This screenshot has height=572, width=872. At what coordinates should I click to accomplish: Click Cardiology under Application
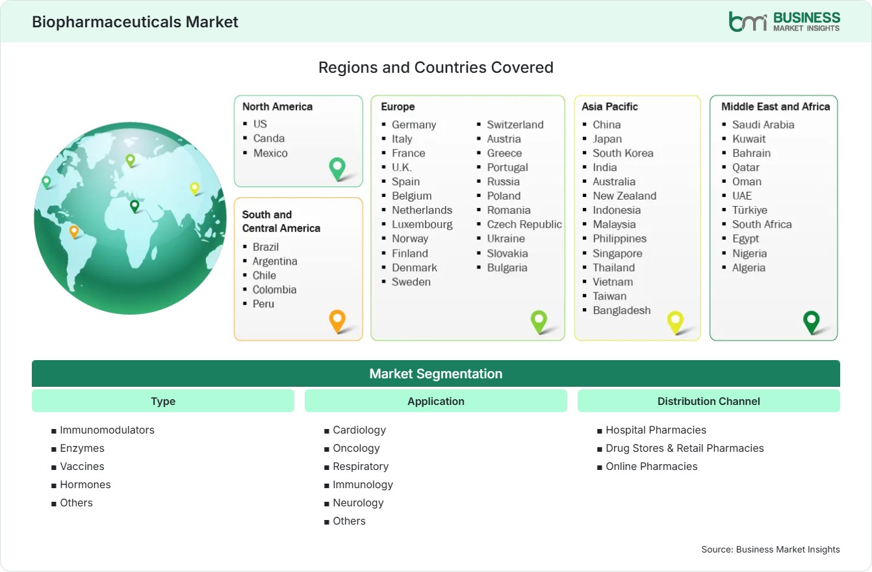point(359,430)
